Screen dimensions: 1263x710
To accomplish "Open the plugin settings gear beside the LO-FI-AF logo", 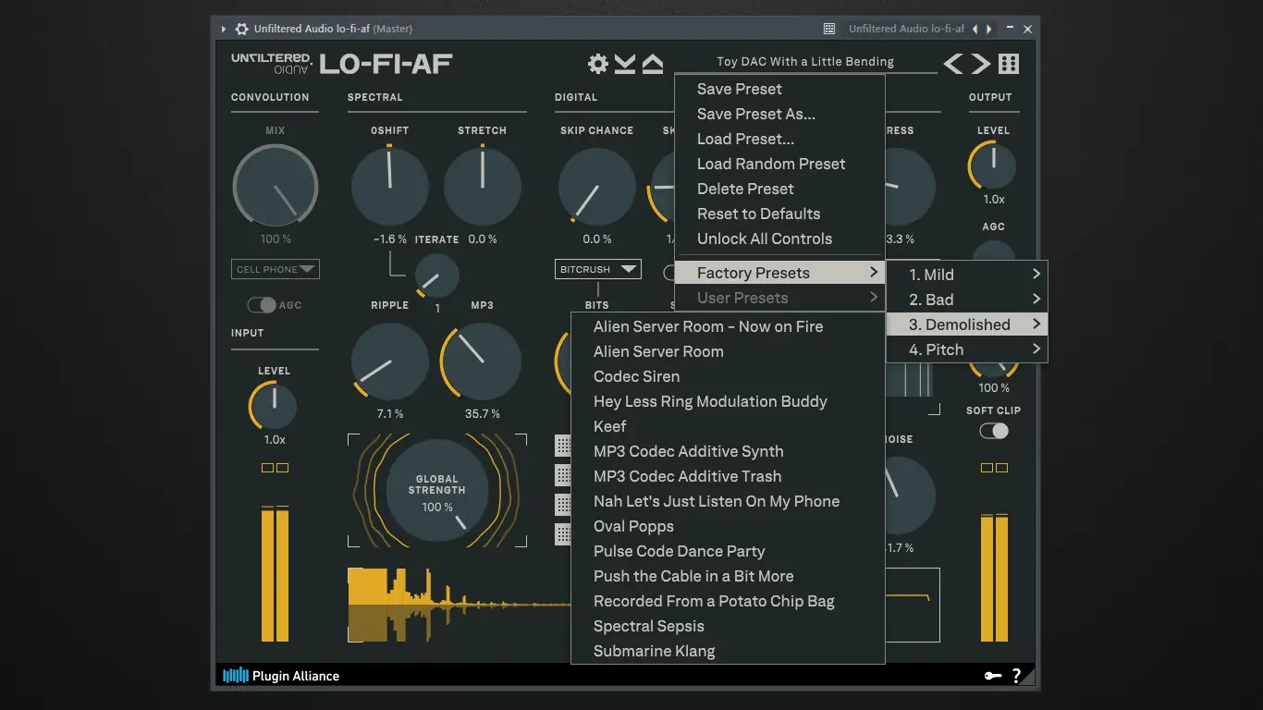I will point(598,64).
